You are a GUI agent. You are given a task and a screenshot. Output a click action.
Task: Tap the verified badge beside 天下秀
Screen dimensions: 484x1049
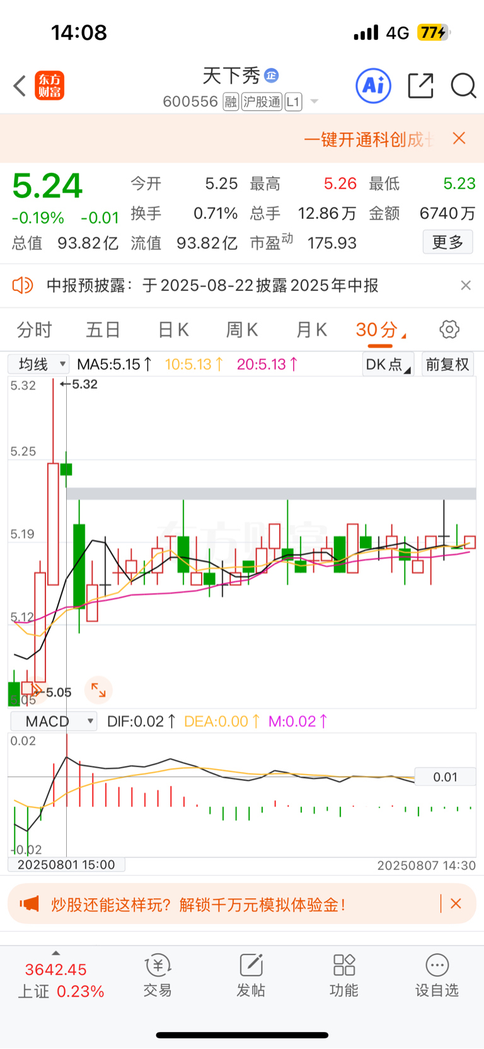[271, 76]
